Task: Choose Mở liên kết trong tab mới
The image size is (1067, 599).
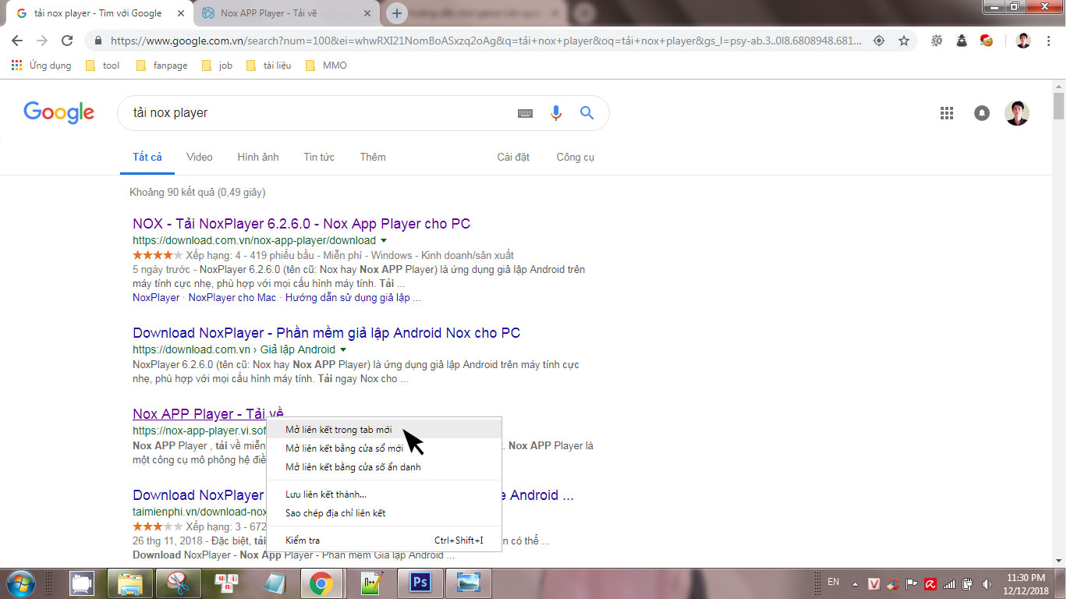Action: 384,430
